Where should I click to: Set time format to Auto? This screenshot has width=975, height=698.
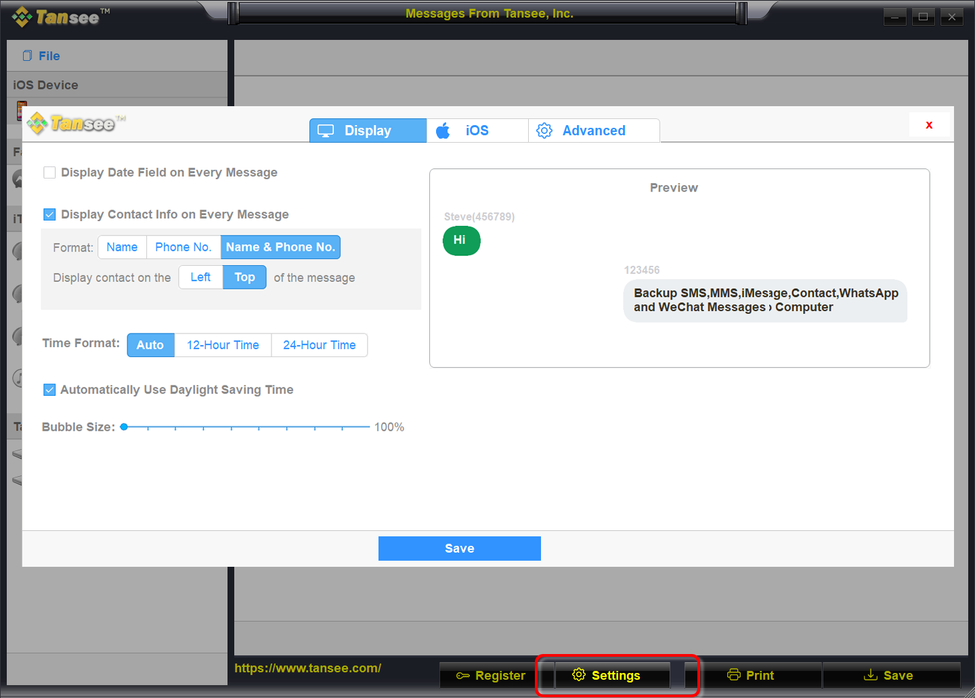pos(150,345)
